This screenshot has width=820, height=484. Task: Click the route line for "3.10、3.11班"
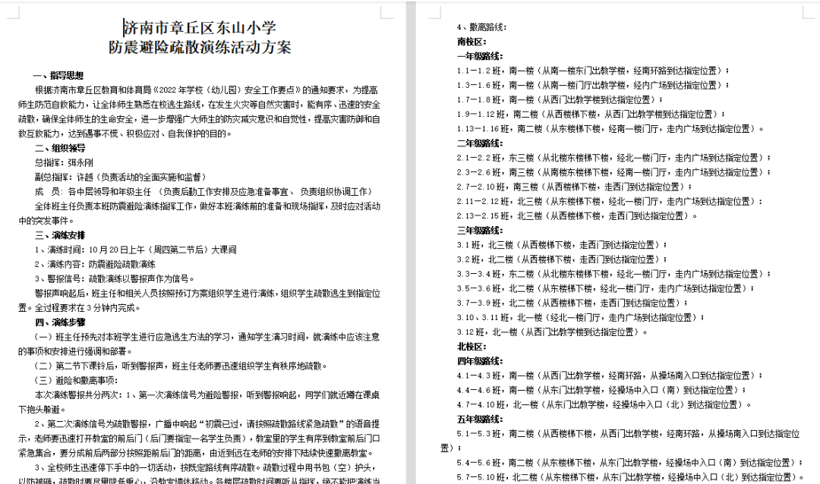coord(581,317)
